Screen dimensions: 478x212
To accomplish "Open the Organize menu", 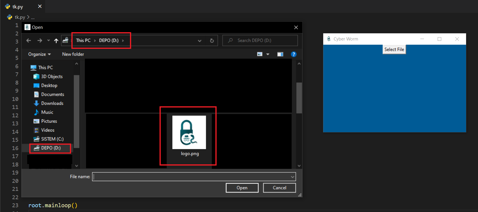I will [x=39, y=54].
